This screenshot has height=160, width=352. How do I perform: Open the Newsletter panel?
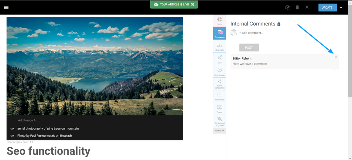click(x=219, y=96)
